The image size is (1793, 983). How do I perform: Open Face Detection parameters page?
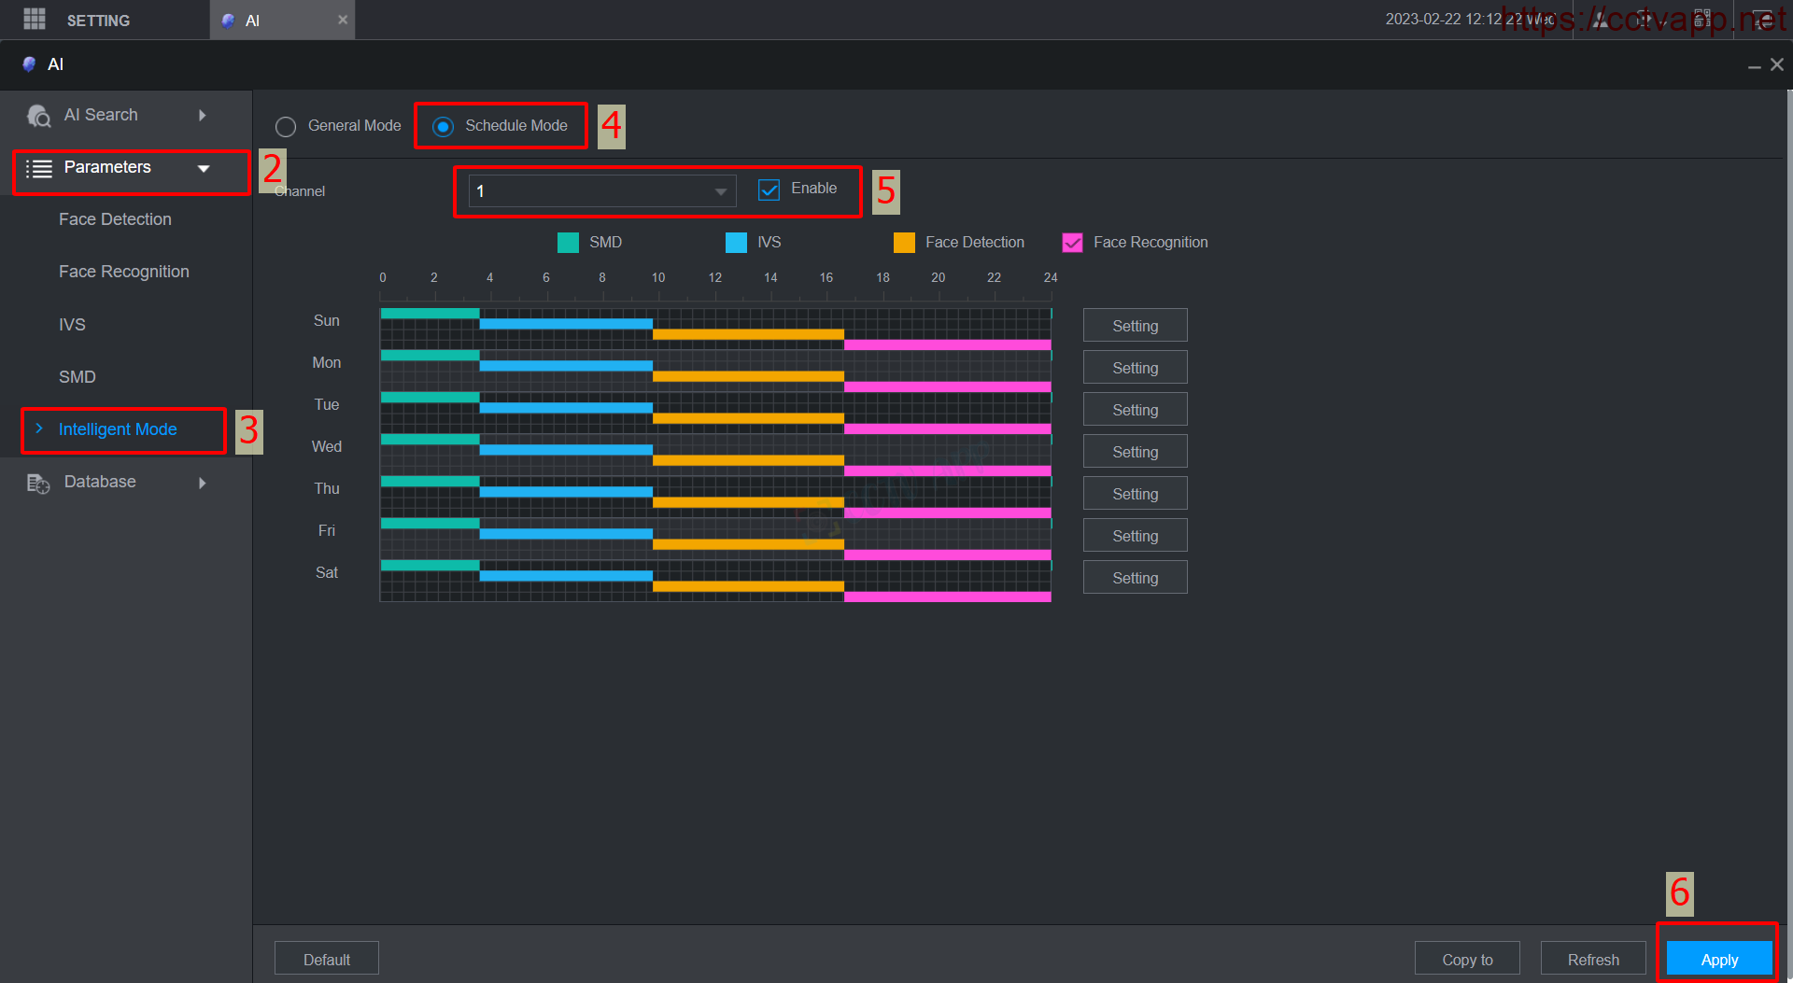click(115, 219)
